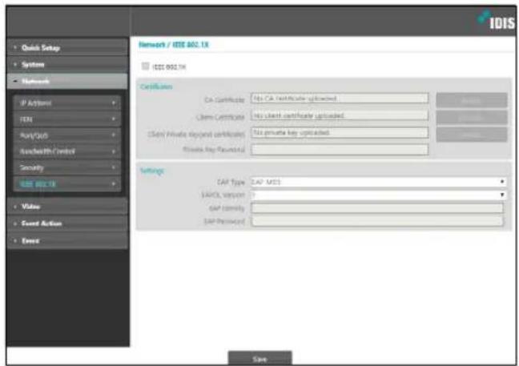Open the EAP Type dropdown

pos(378,182)
